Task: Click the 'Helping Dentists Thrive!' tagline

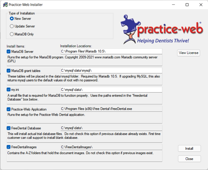Action: coord(163,41)
